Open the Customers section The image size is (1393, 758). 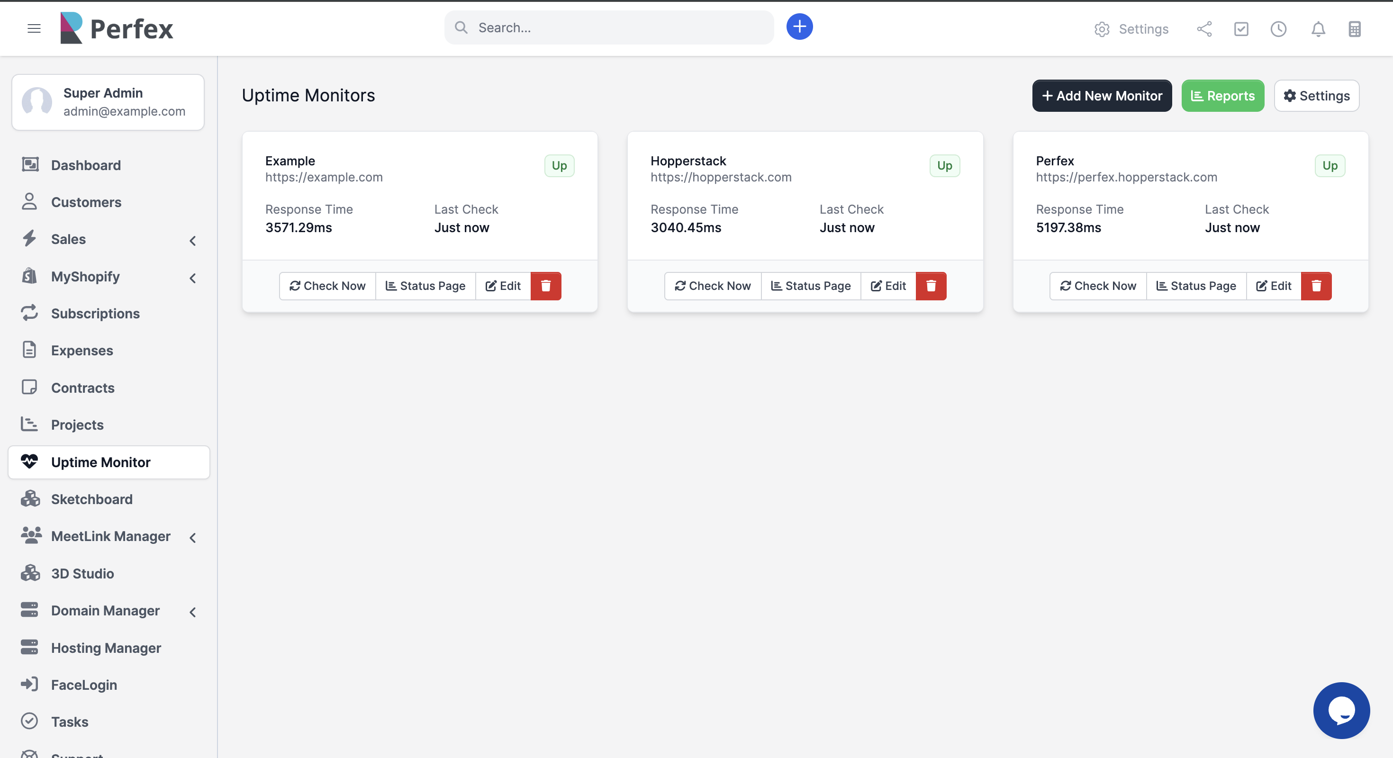click(x=86, y=202)
